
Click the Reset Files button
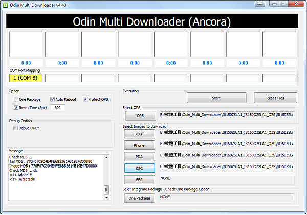coord(275,98)
